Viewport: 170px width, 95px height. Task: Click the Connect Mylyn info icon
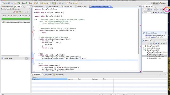tap(144, 33)
